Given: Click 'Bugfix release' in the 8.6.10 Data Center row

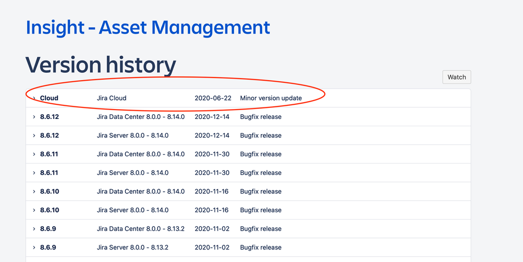Looking at the screenshot, I should click(x=261, y=192).
